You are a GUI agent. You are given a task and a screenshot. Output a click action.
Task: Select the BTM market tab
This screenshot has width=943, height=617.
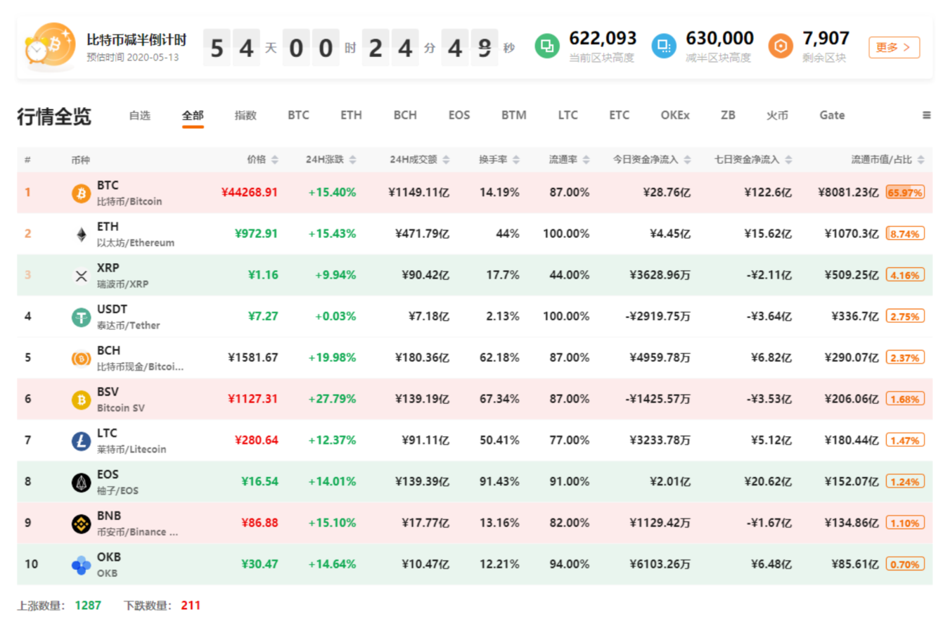point(514,115)
